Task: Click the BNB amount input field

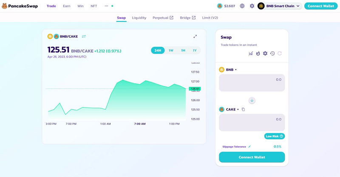Action: [x=252, y=83]
